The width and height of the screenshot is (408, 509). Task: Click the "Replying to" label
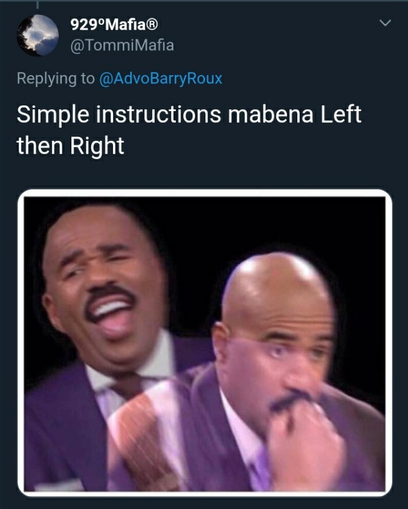[x=56, y=78]
